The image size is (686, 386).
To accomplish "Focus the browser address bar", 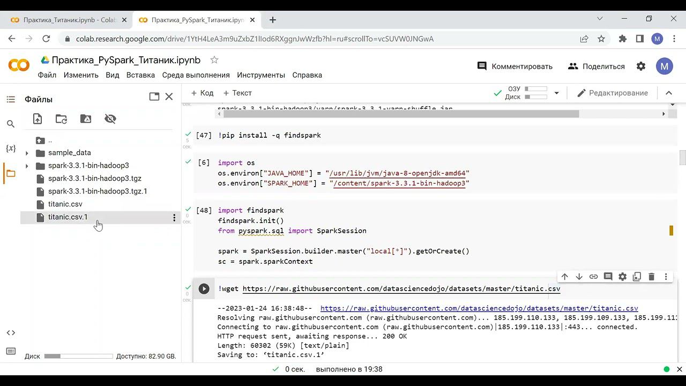I will [322, 39].
